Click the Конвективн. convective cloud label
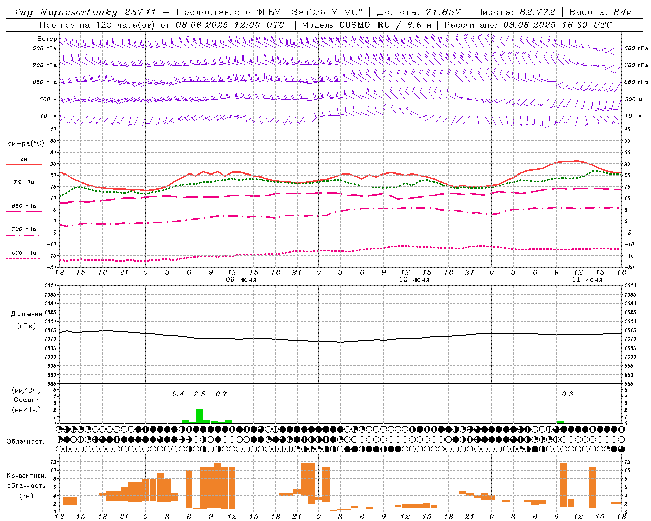Image resolution: width=651 pixels, height=521 pixels. tap(26, 476)
